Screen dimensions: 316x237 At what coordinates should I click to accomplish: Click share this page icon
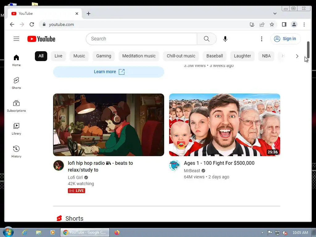(x=262, y=25)
